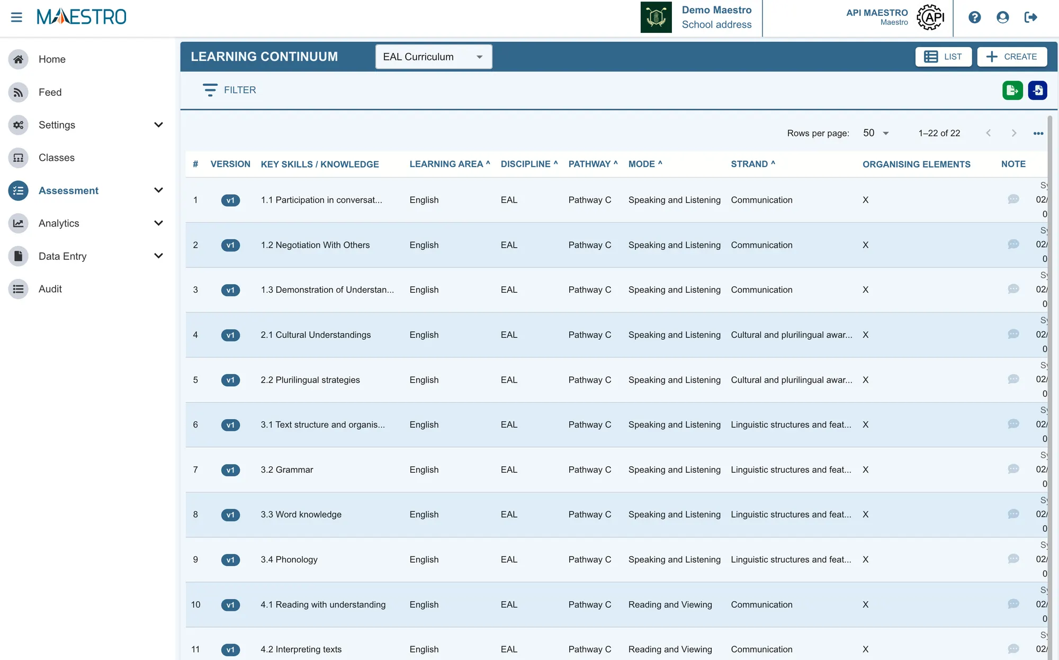Open the hamburger menu icon
This screenshot has width=1059, height=660.
(16, 17)
